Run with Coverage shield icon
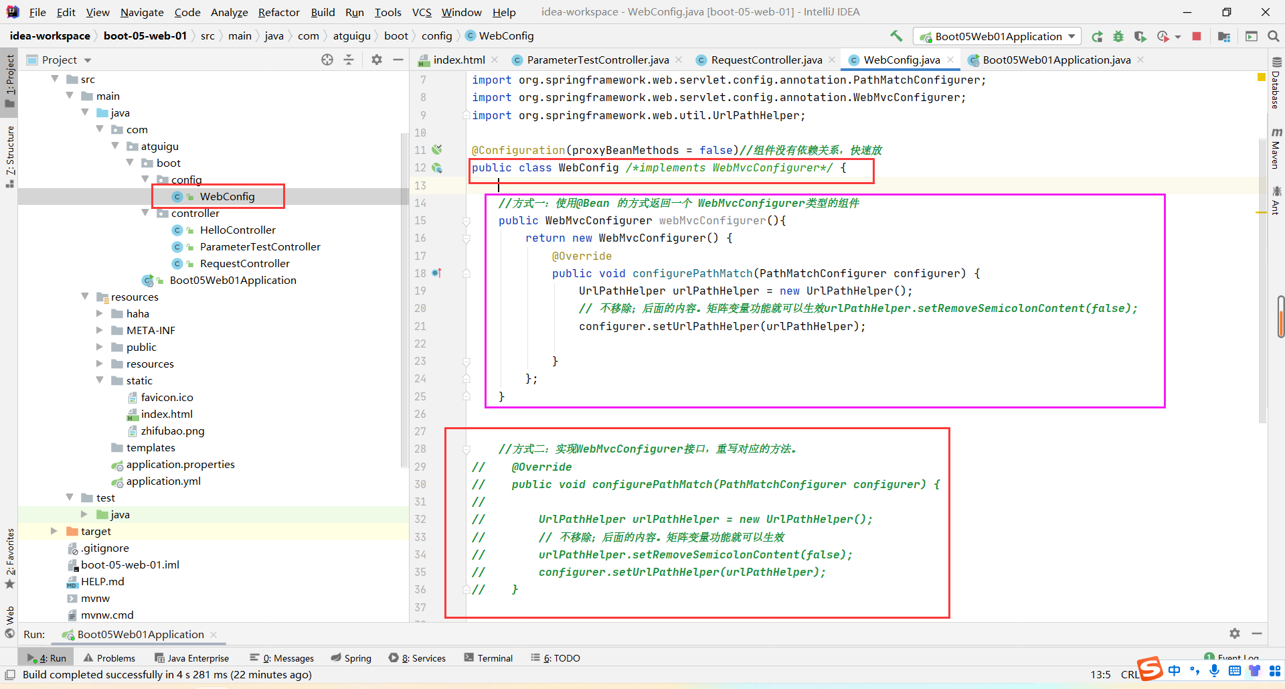Viewport: 1285px width, 689px height. [x=1140, y=37]
